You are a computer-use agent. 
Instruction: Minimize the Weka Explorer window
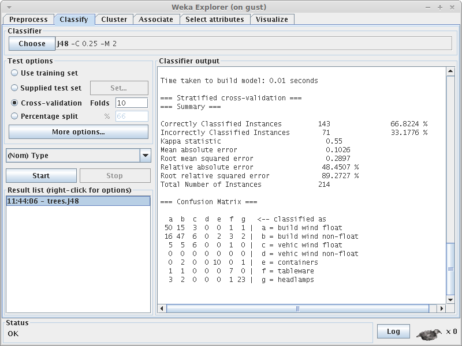[x=428, y=7]
